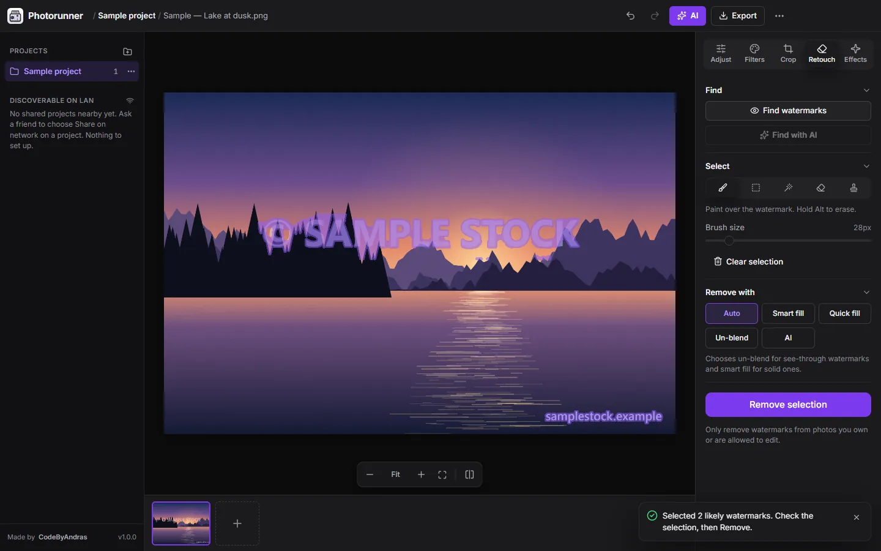Click Find watermarks button
Viewport: 881px width, 551px height.
[x=788, y=111]
